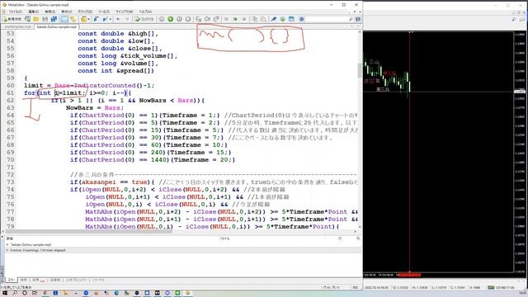Click the blue Save All icon
The image size is (528, 297).
tap(54, 19)
